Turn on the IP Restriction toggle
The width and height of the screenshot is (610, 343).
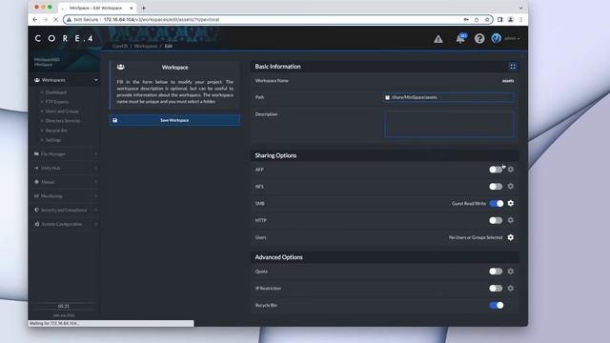coord(496,289)
